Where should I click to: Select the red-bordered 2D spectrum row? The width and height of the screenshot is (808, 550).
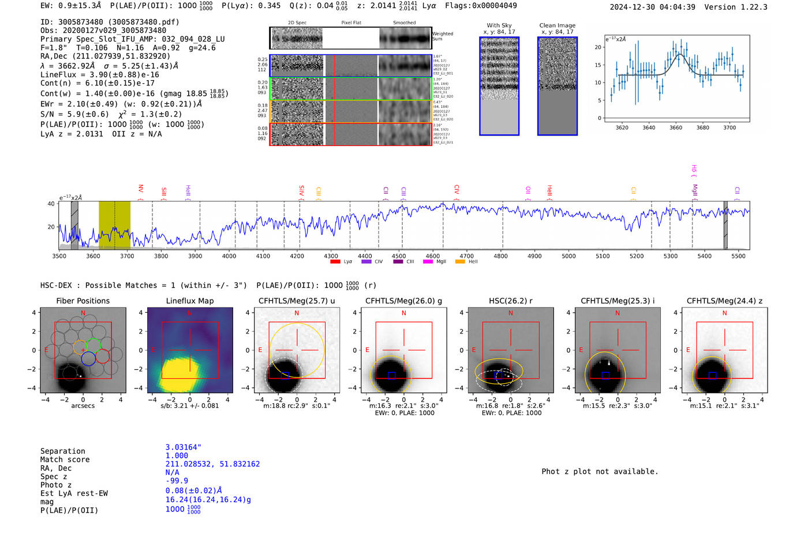(x=350, y=134)
